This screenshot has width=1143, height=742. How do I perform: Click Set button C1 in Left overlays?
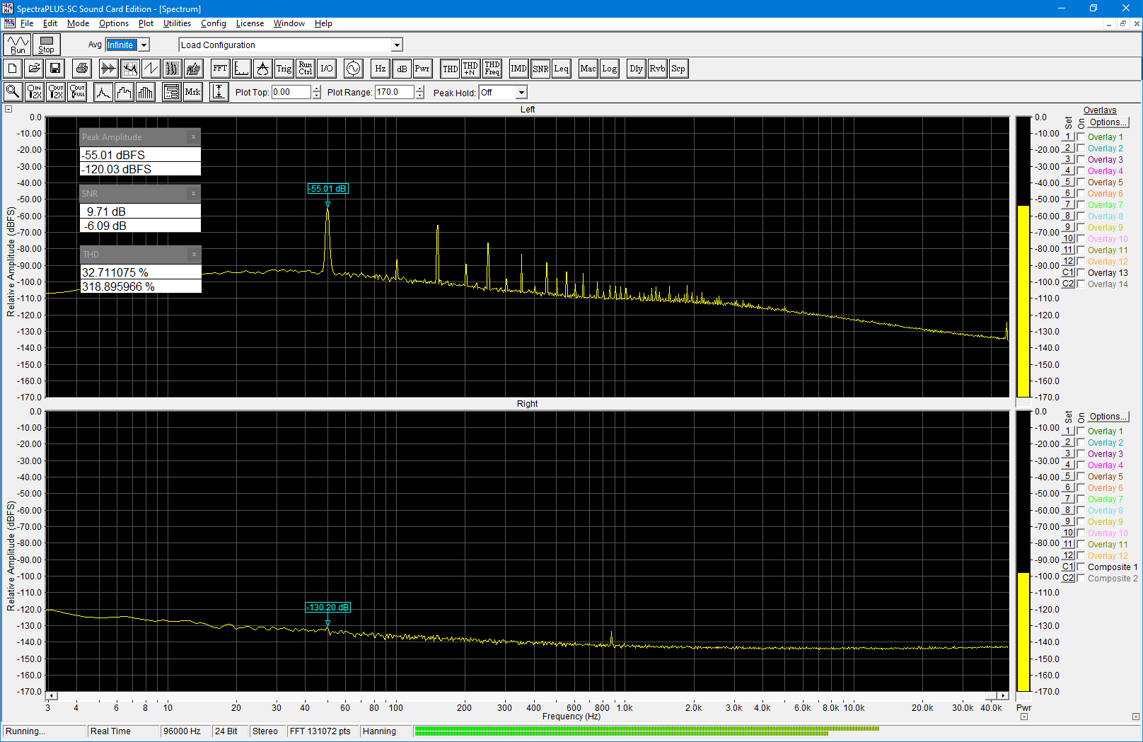pyautogui.click(x=1069, y=273)
